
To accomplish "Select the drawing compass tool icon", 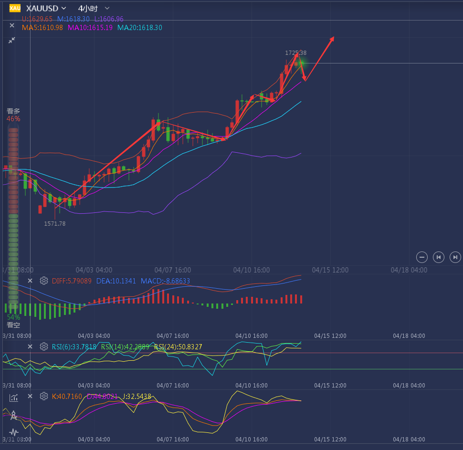I will coord(14,415).
